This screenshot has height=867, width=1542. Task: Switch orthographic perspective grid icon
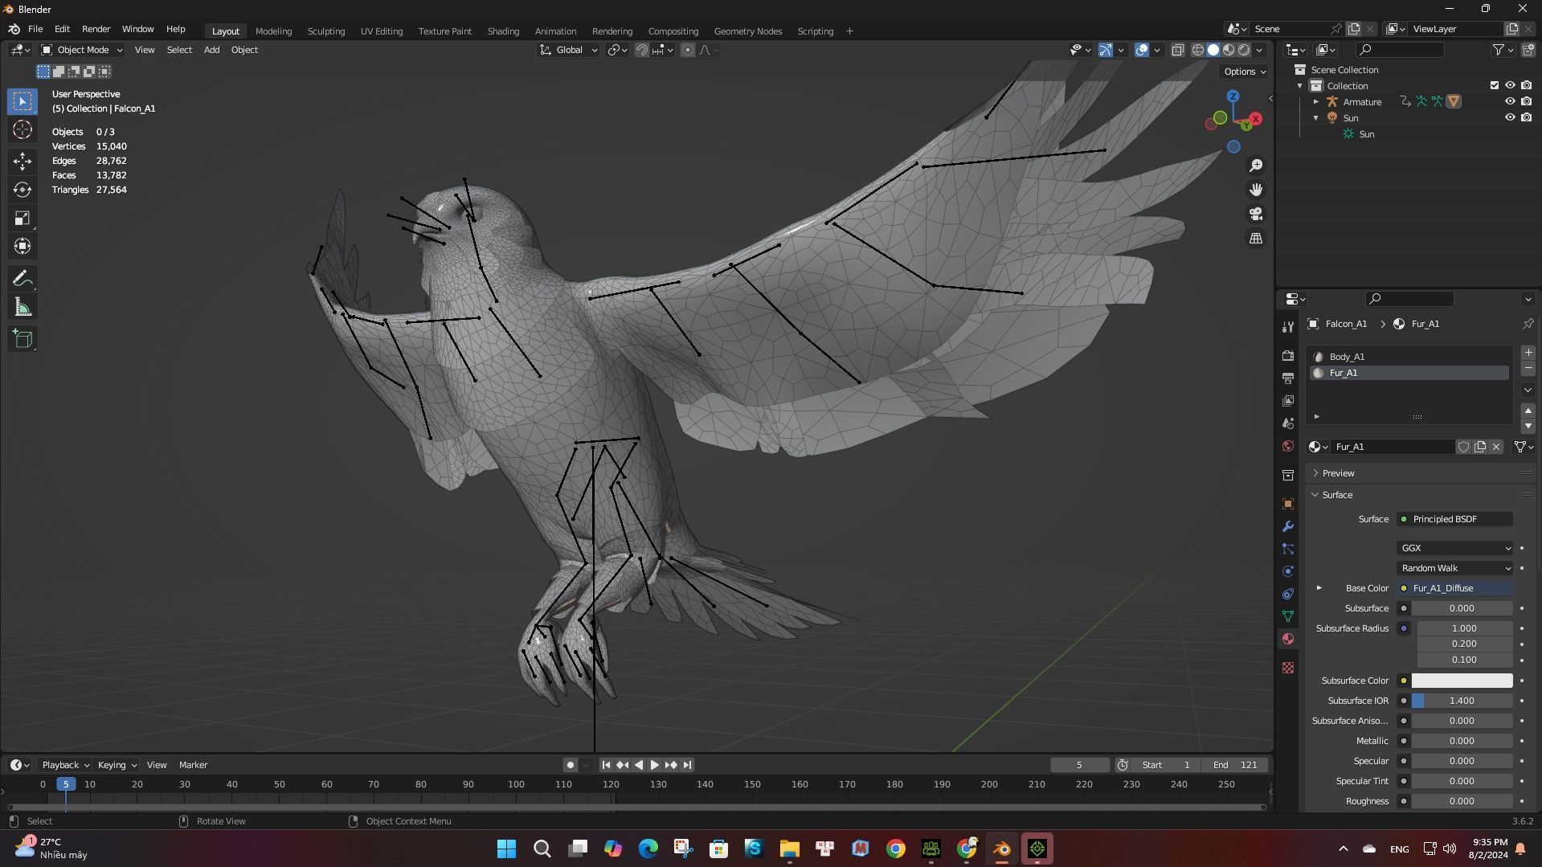click(x=1256, y=239)
